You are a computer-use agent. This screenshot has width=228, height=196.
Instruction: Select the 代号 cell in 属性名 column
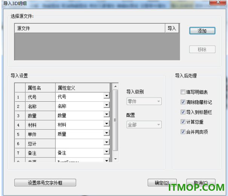(41, 97)
